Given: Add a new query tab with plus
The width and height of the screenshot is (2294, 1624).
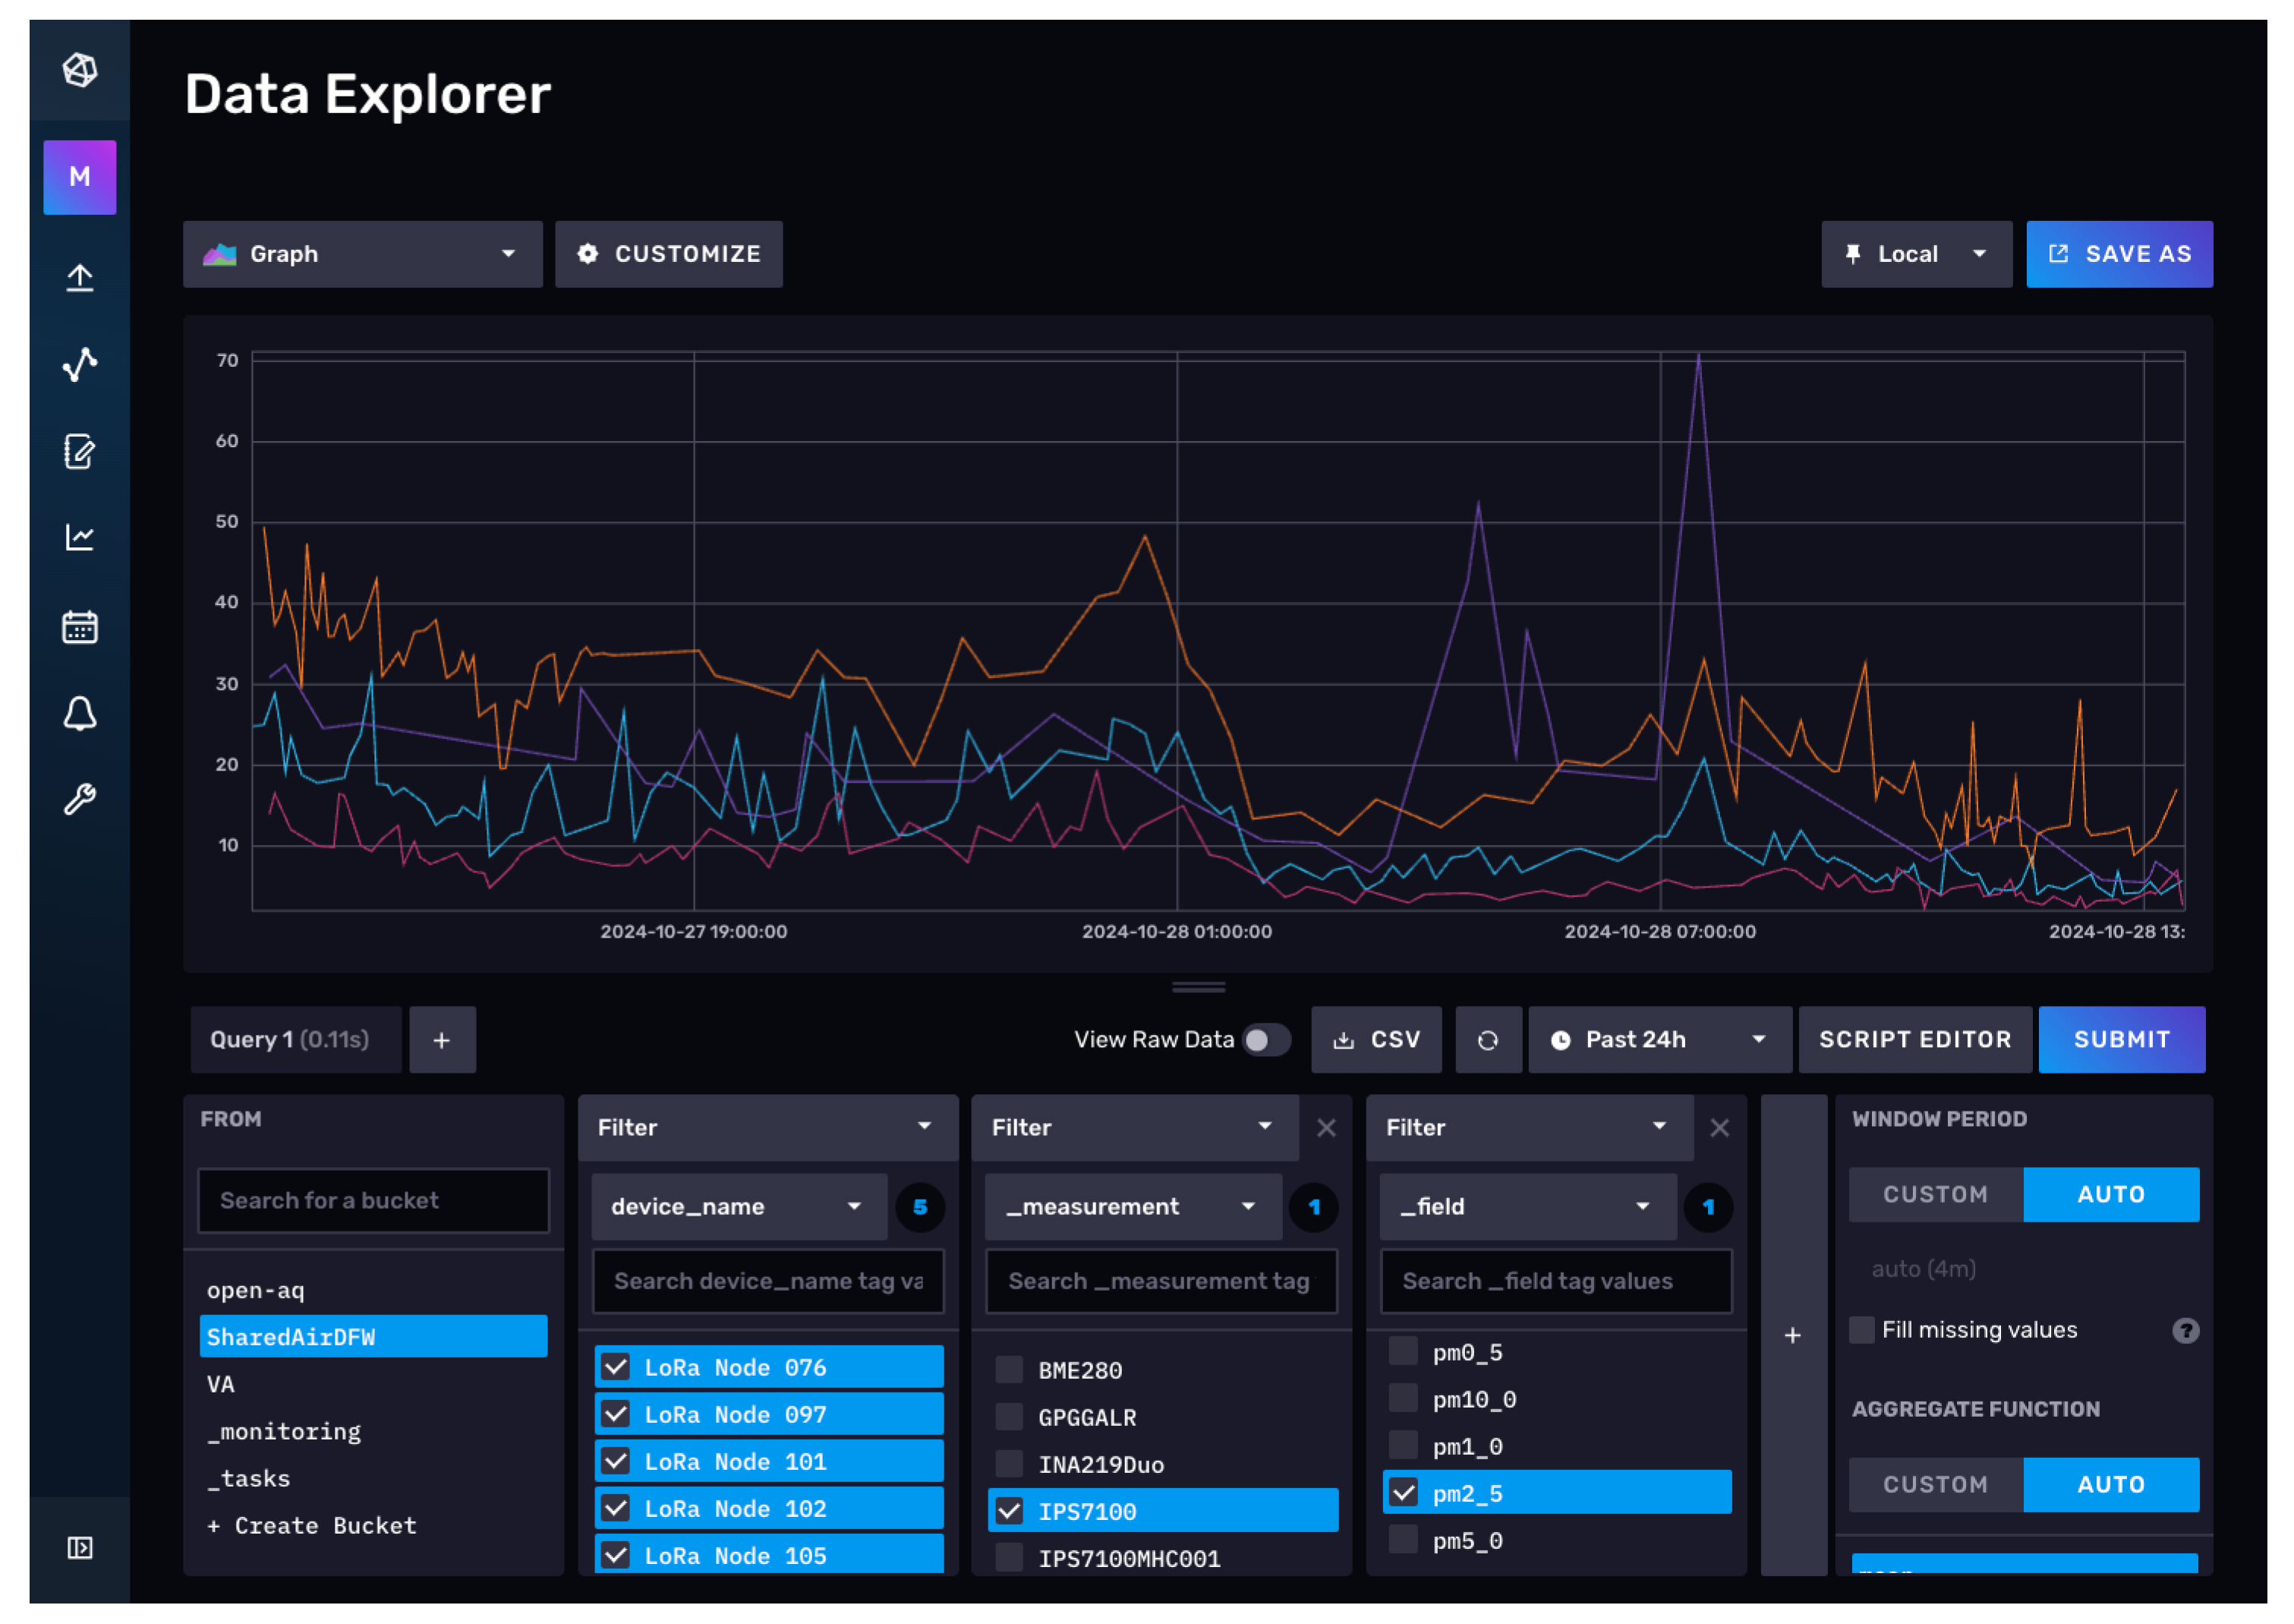Looking at the screenshot, I should [x=442, y=1040].
